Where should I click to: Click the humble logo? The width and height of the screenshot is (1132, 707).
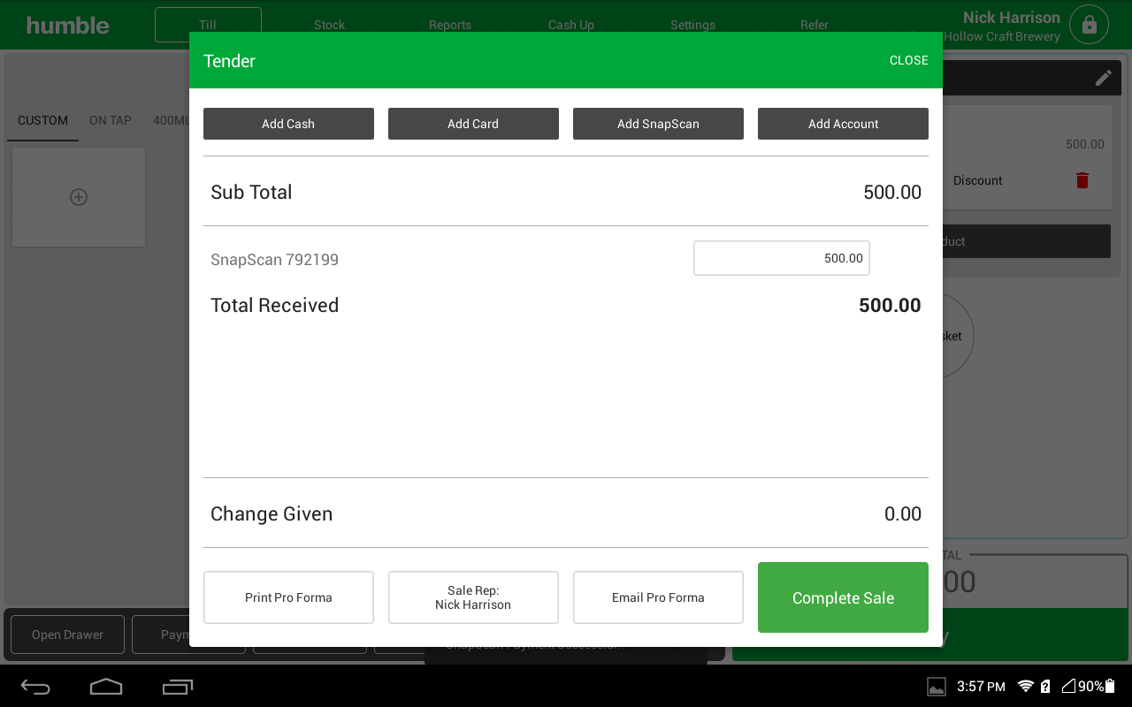[x=68, y=26]
